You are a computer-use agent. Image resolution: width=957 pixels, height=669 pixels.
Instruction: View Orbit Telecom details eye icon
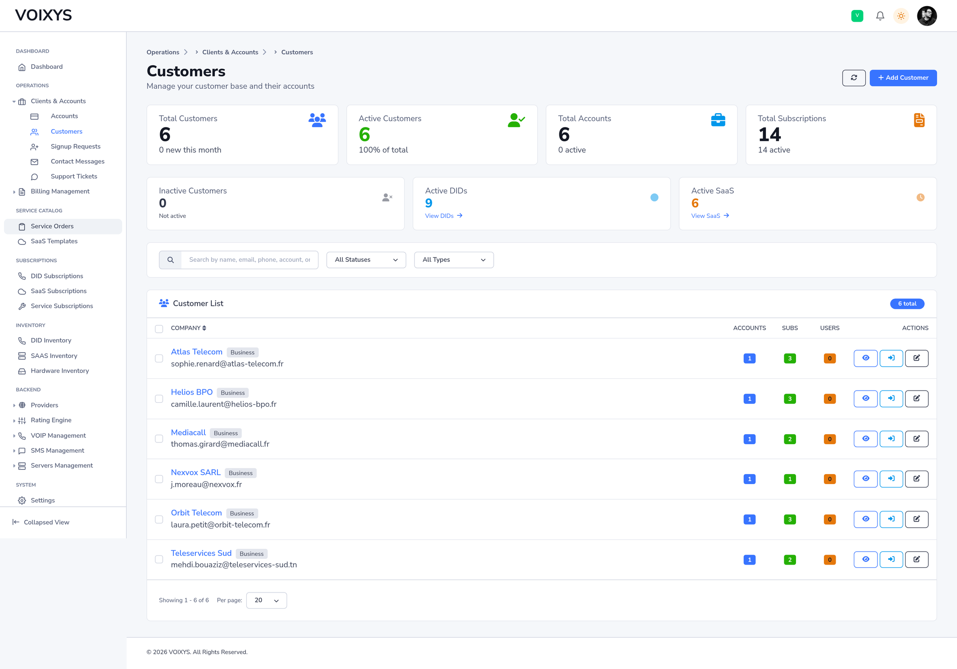866,519
